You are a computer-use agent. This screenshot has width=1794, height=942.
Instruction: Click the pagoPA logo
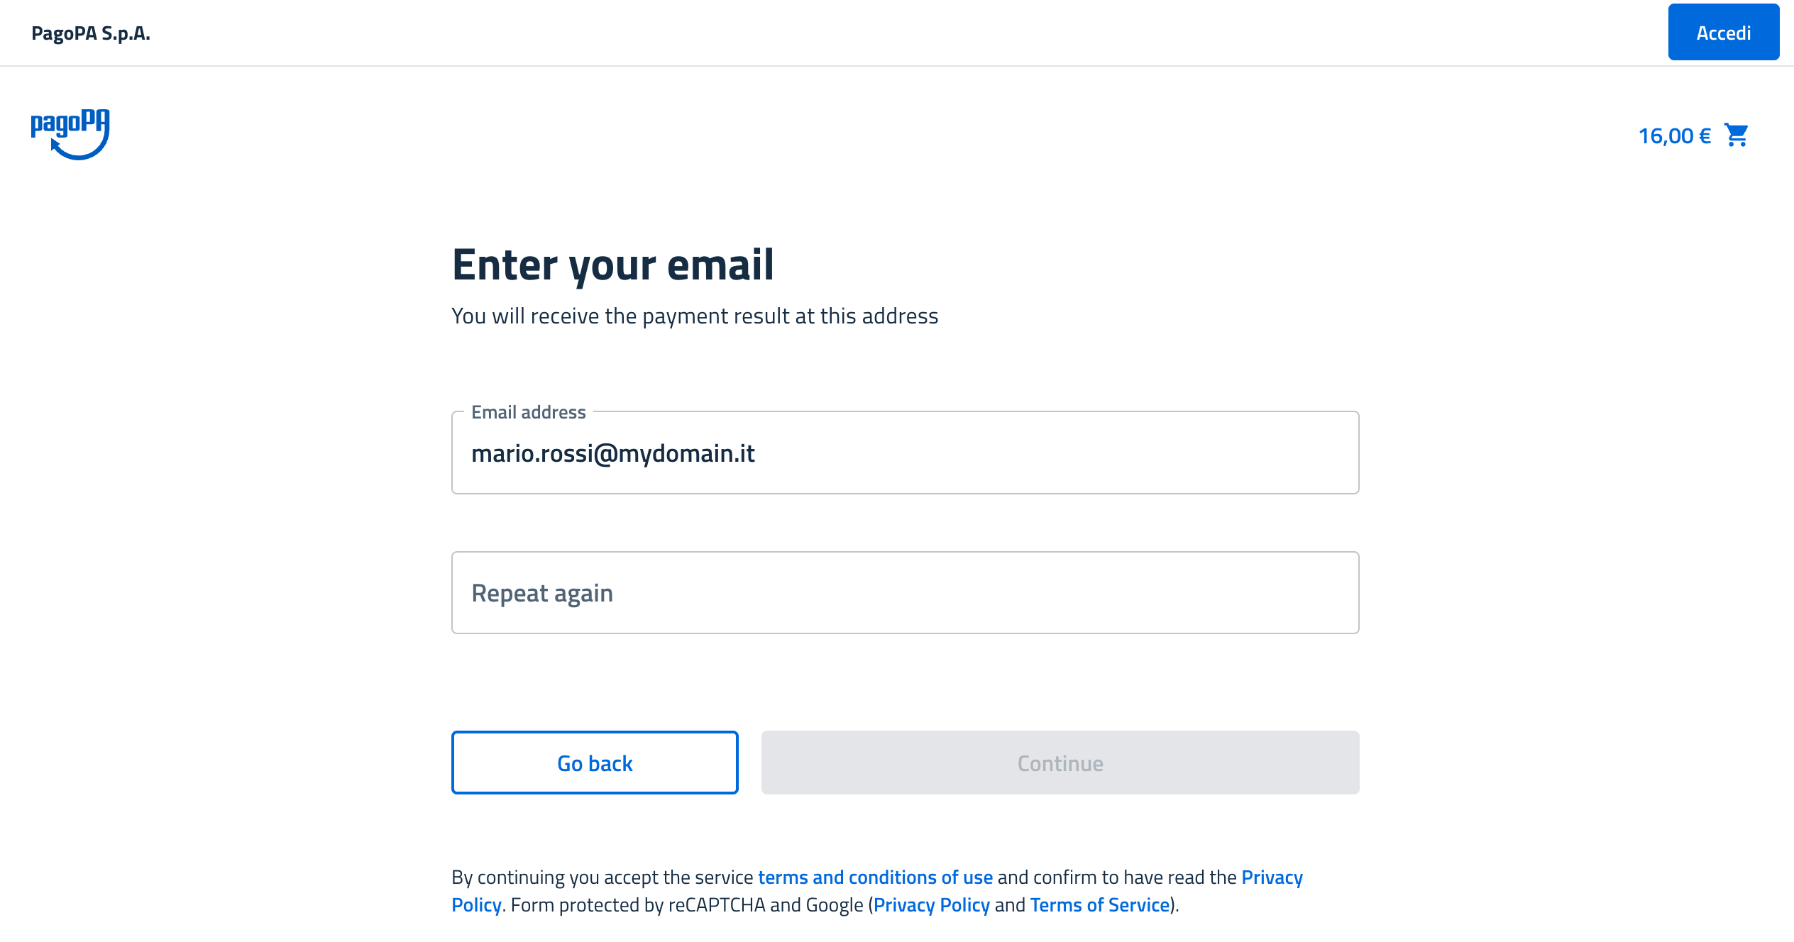[70, 133]
